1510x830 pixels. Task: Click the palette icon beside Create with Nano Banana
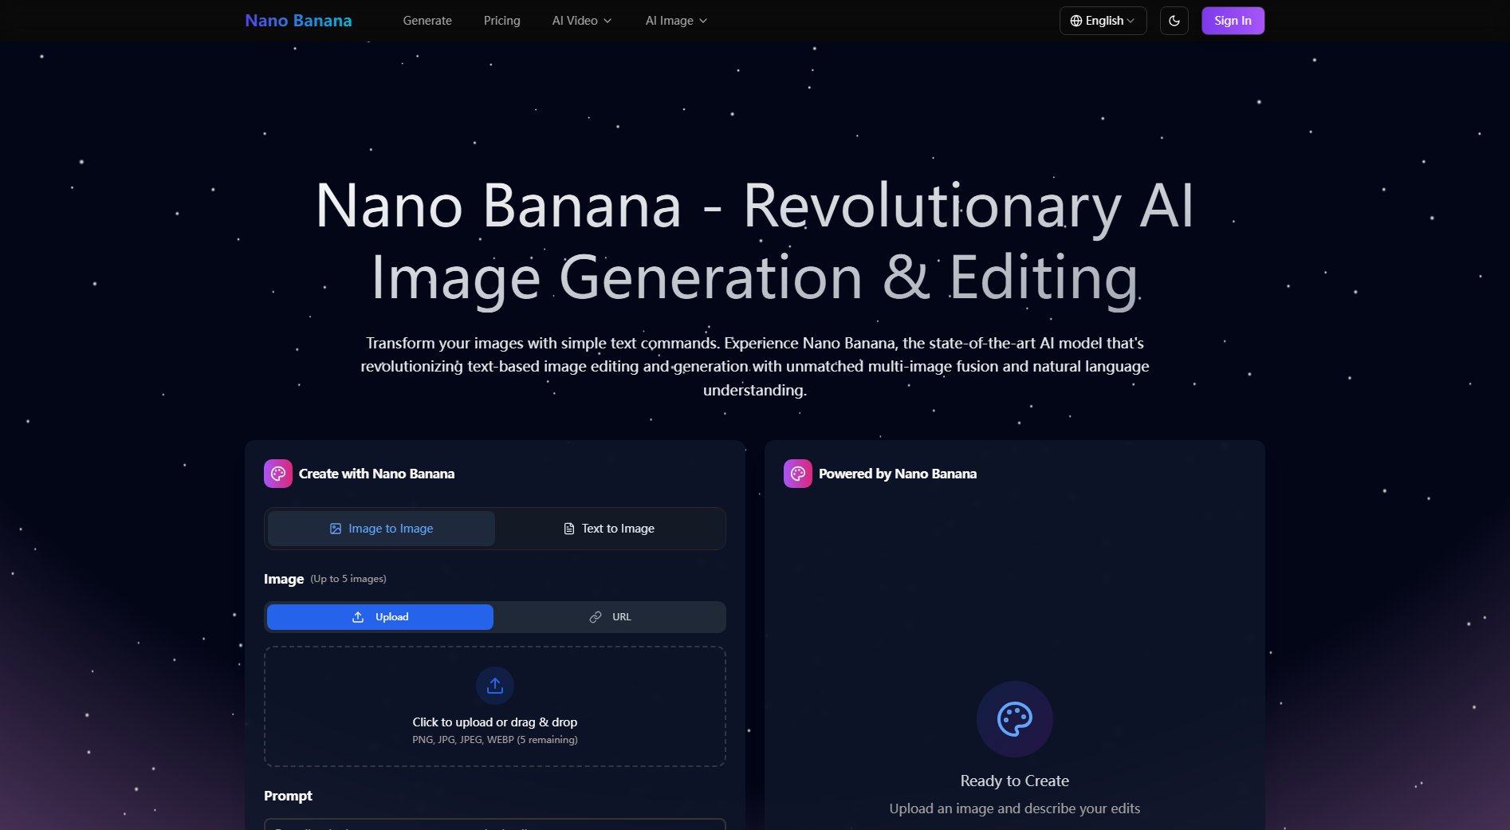pos(278,474)
